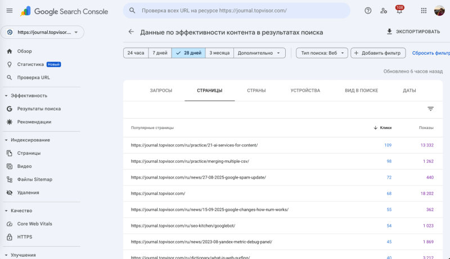
Task: Switch to the СТРАНИЦЫ tab
Action: [x=209, y=91]
